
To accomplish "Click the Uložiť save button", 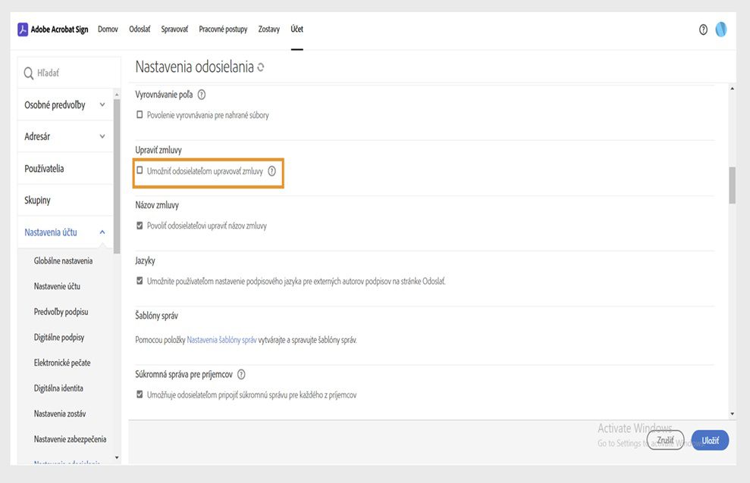I will click(710, 440).
